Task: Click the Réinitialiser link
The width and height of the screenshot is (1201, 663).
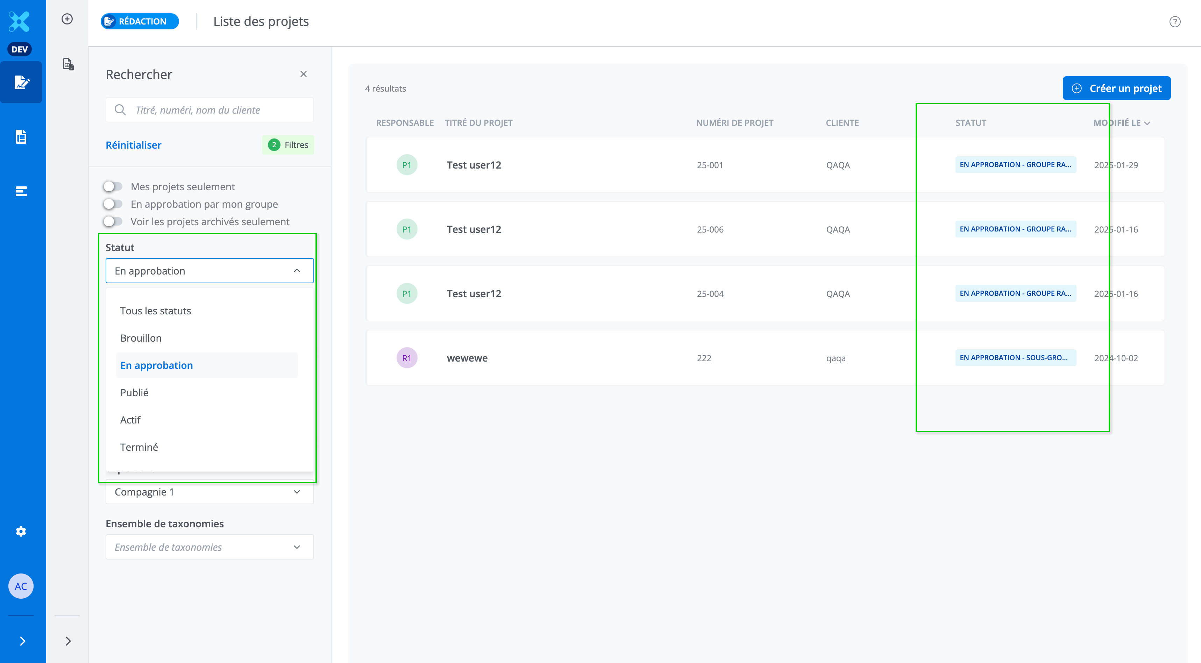Action: click(133, 145)
